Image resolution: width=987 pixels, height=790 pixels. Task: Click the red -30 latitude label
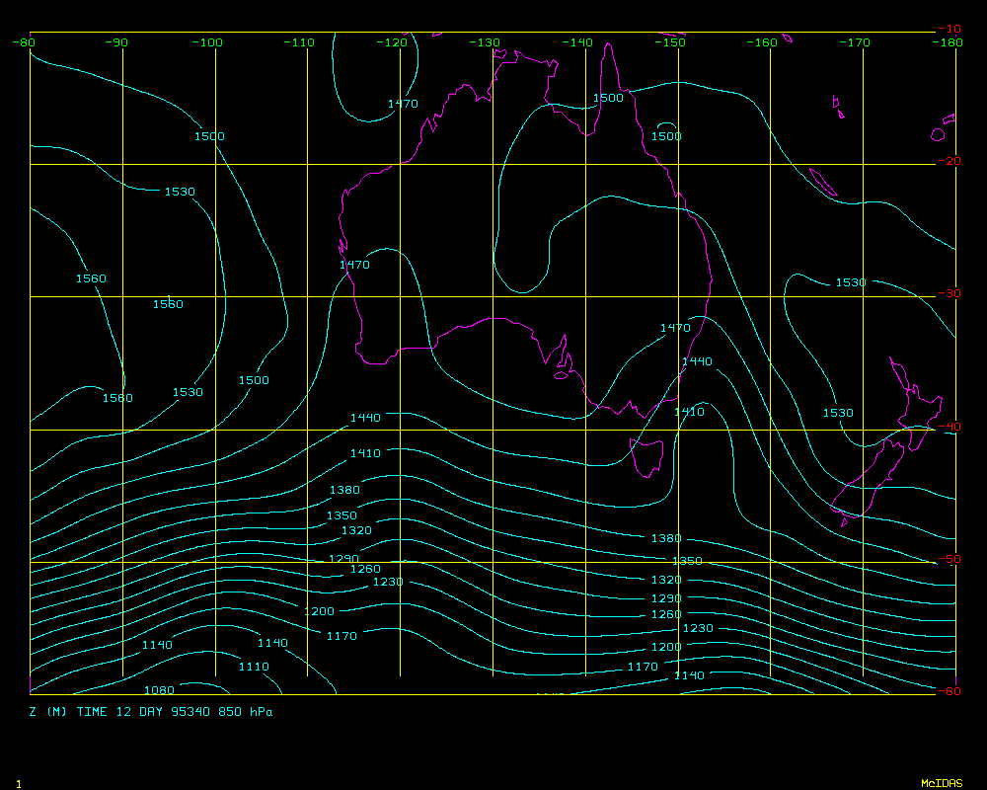click(x=949, y=293)
